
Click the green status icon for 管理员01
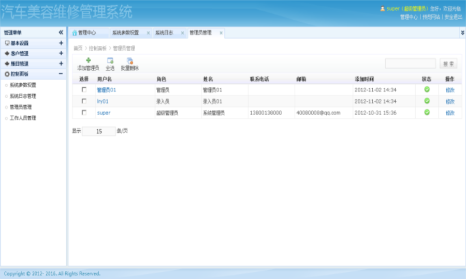click(x=427, y=89)
